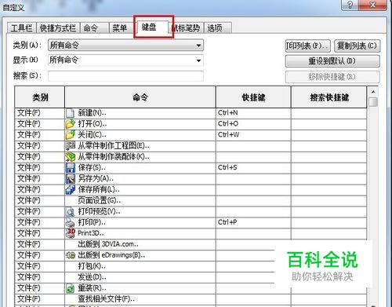Click the Ctrl+S shortcut cell

pyautogui.click(x=253, y=168)
